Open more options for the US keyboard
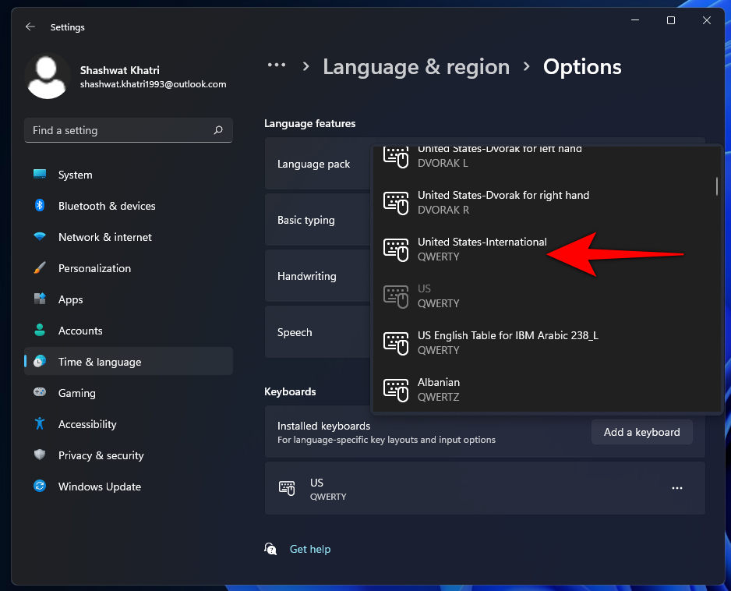Viewport: 731px width, 591px height. 676,488
